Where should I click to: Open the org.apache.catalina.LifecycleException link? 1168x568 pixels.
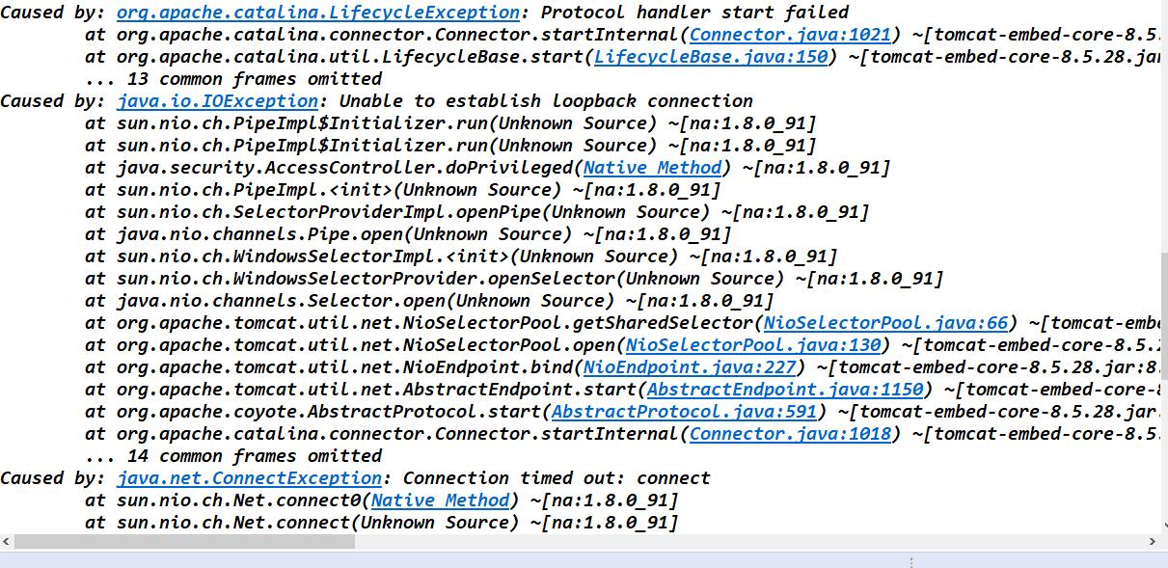tap(318, 13)
